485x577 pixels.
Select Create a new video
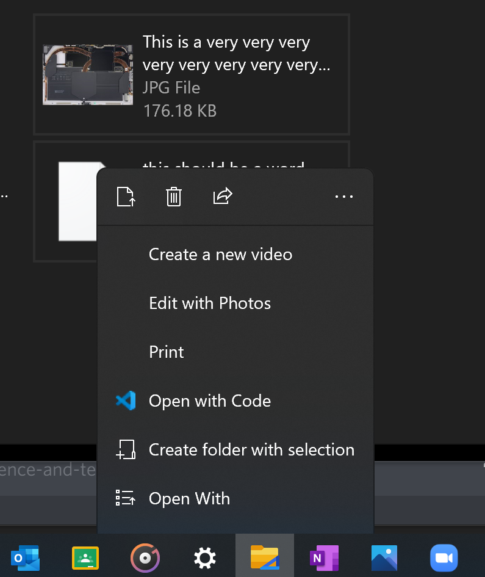click(x=220, y=254)
